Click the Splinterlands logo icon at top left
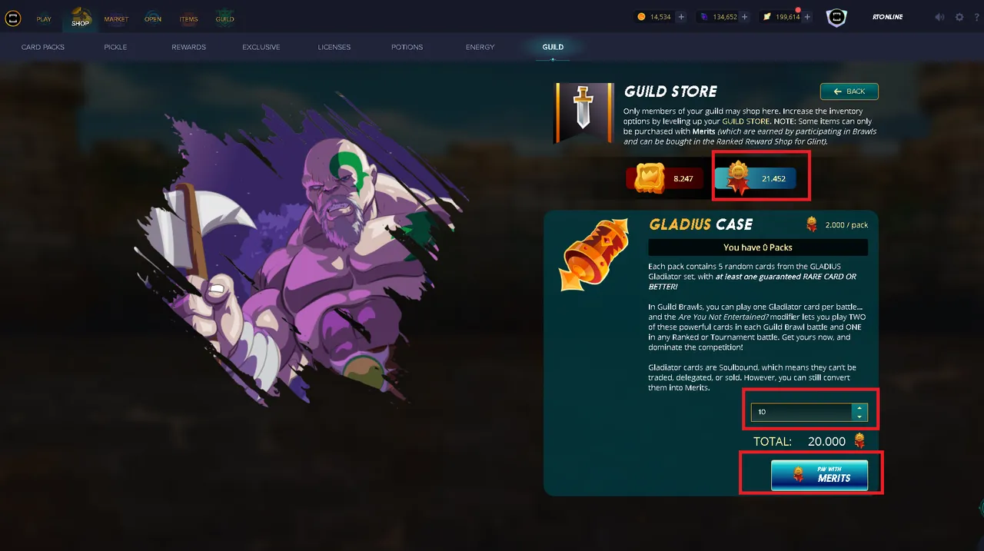Viewport: 984px width, 551px height. pos(13,18)
